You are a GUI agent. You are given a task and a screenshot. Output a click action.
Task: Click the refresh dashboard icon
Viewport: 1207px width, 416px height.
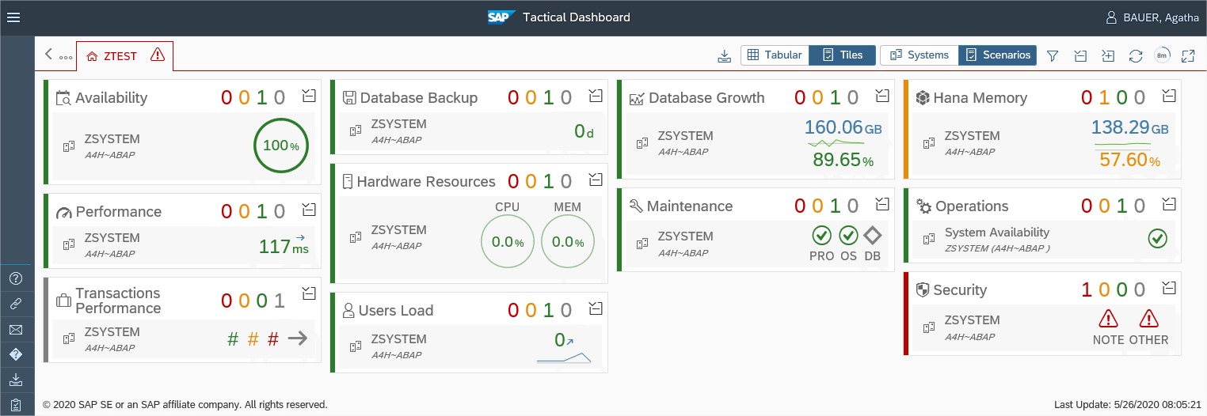coord(1135,55)
